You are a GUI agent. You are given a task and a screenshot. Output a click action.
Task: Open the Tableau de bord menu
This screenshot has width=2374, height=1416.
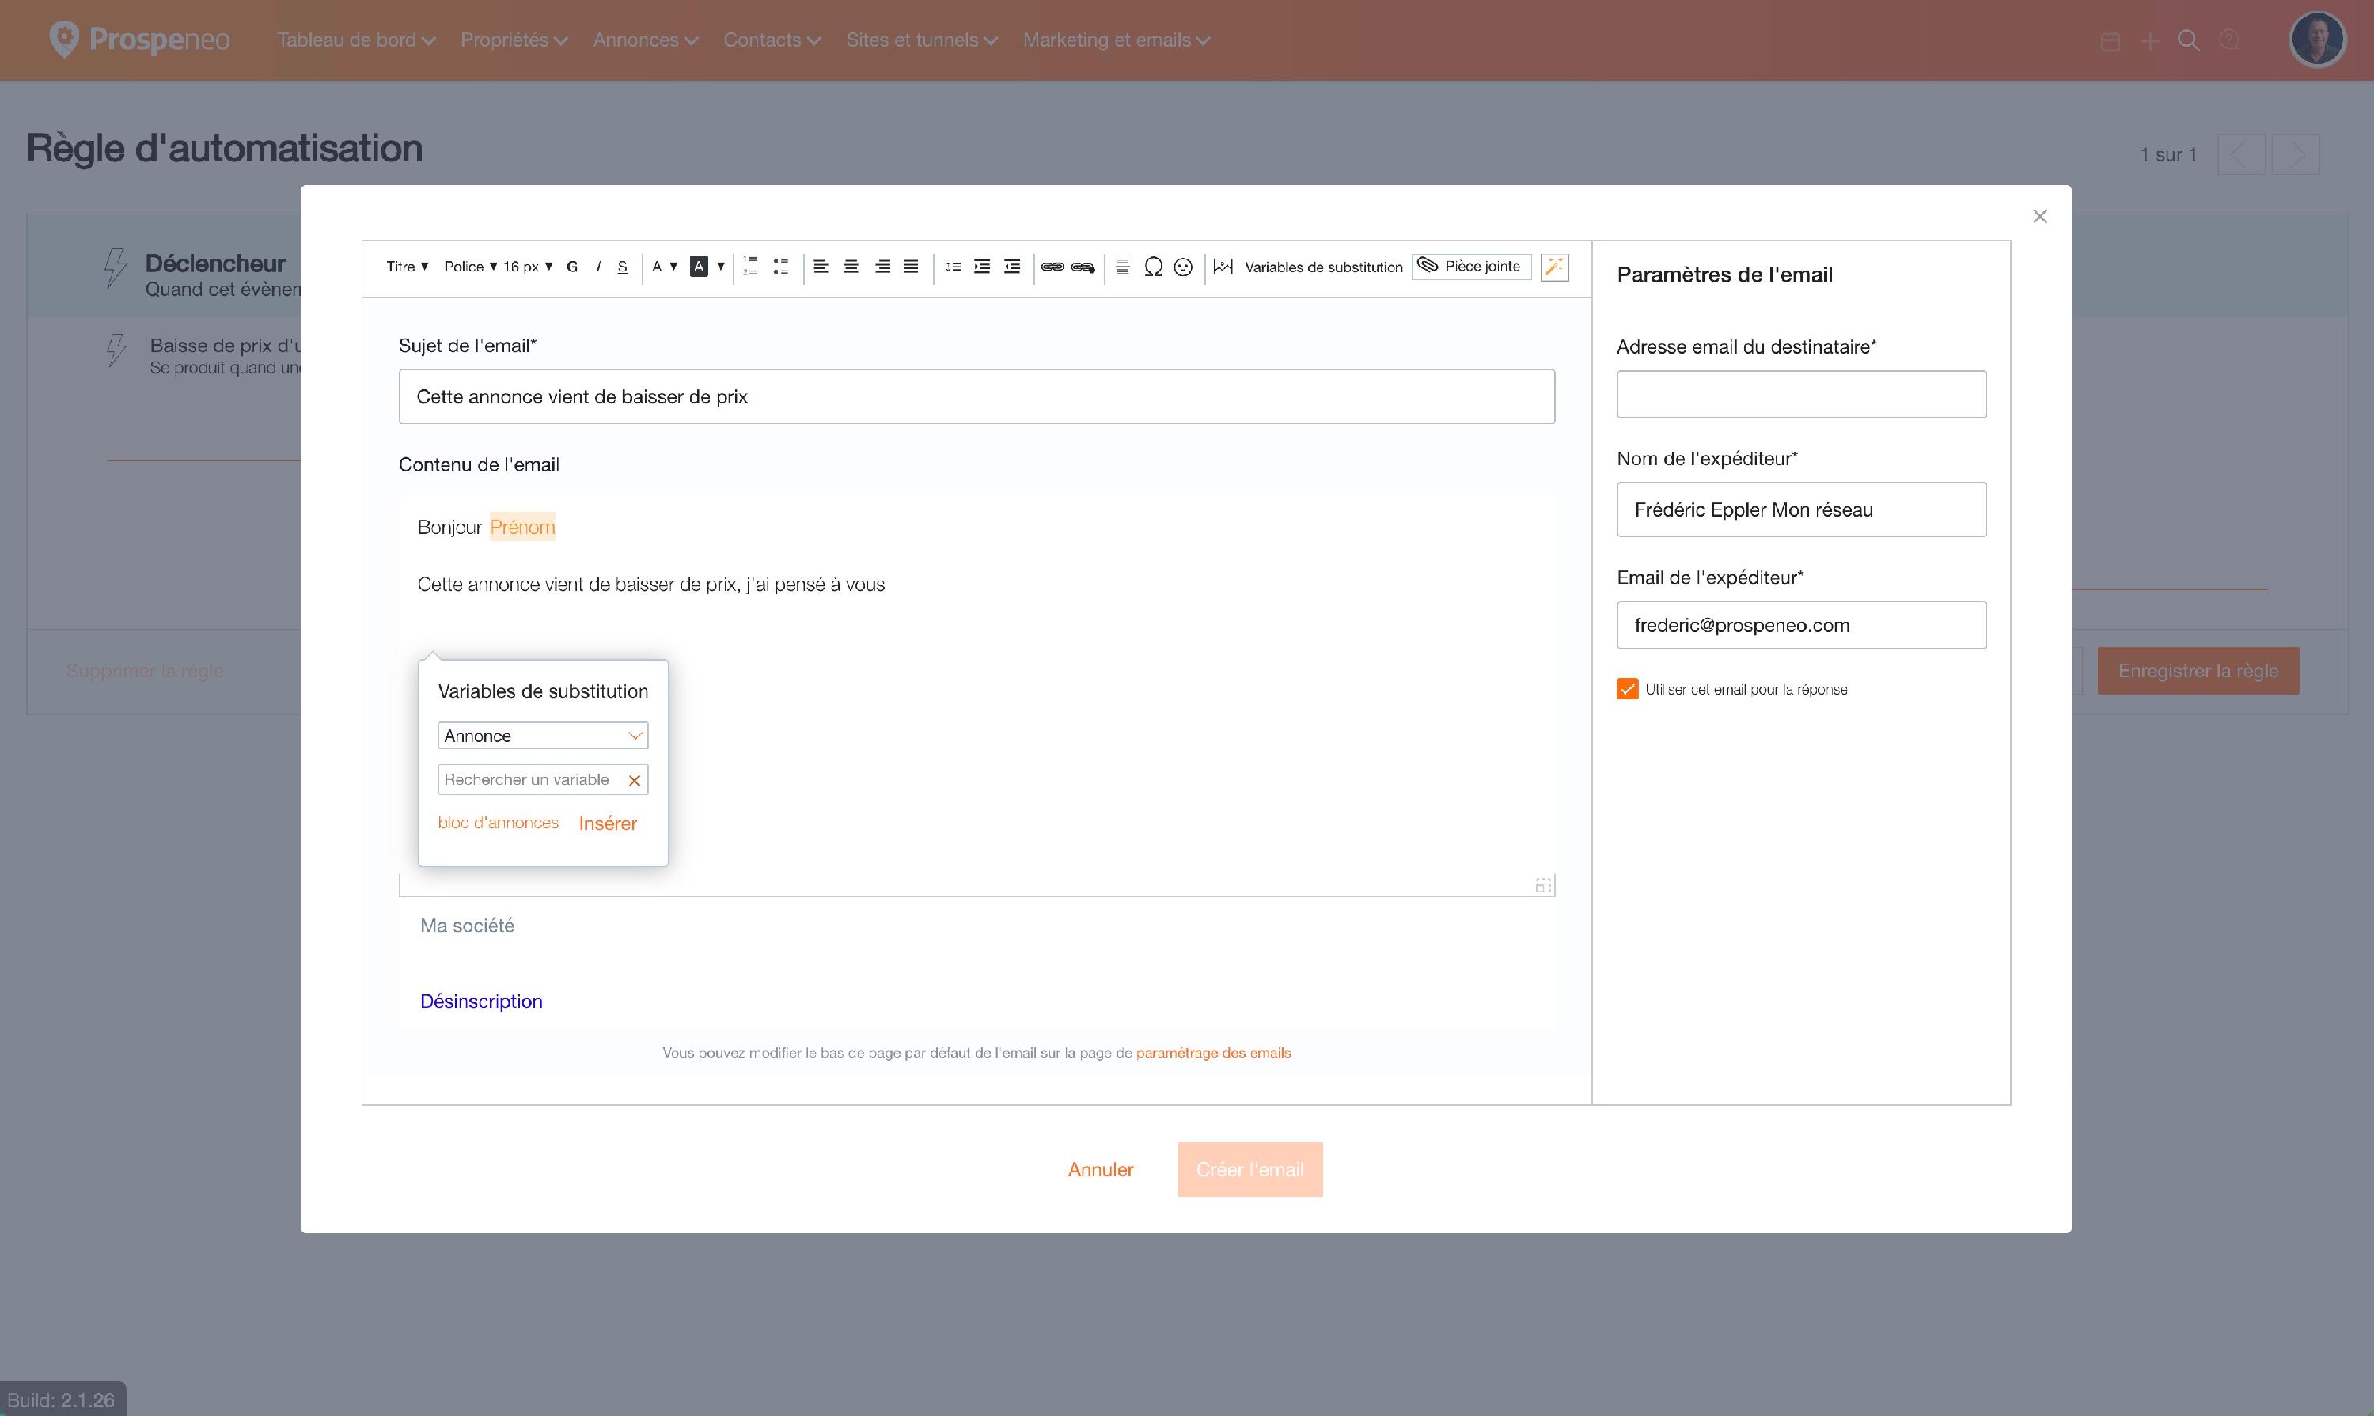point(356,40)
